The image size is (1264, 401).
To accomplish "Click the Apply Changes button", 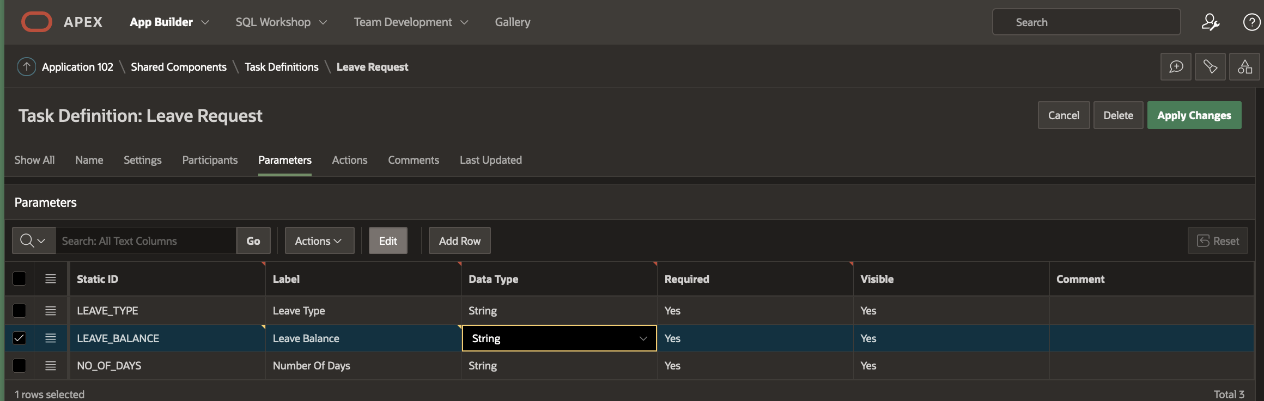I will (x=1194, y=115).
